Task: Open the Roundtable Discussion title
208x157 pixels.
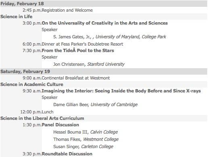Action: (67, 154)
